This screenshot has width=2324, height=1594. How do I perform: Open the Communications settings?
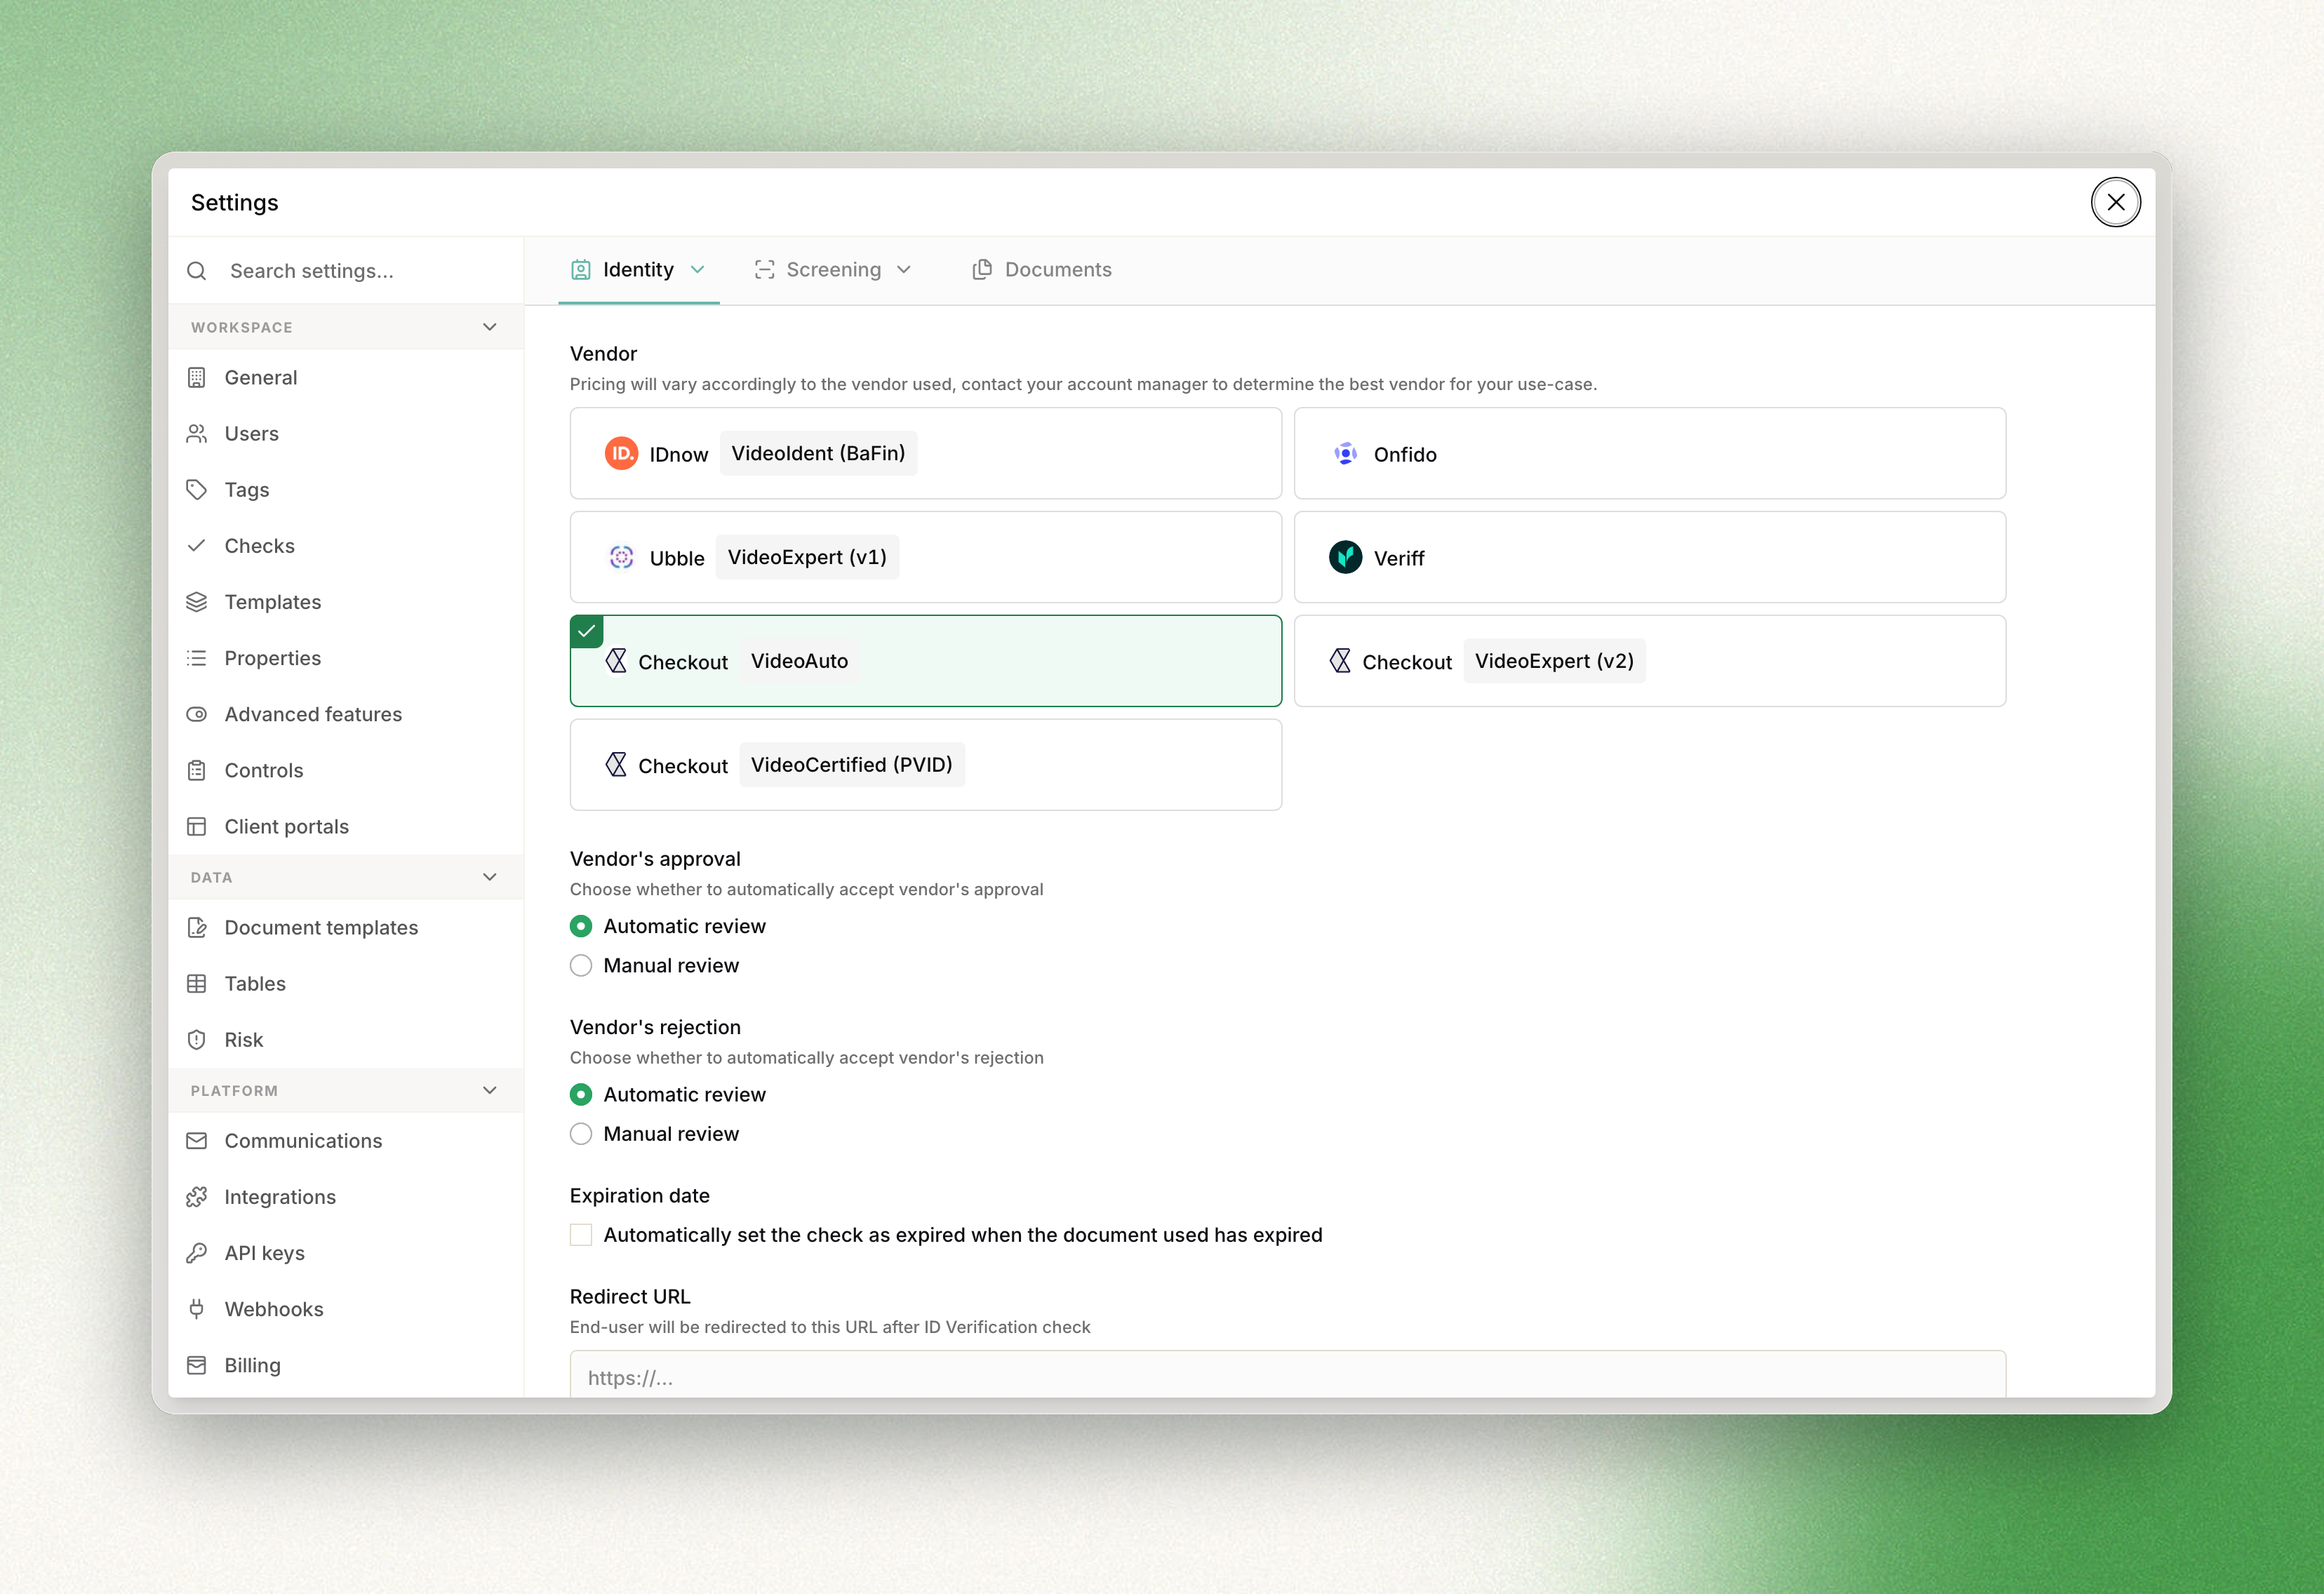coord(346,1141)
